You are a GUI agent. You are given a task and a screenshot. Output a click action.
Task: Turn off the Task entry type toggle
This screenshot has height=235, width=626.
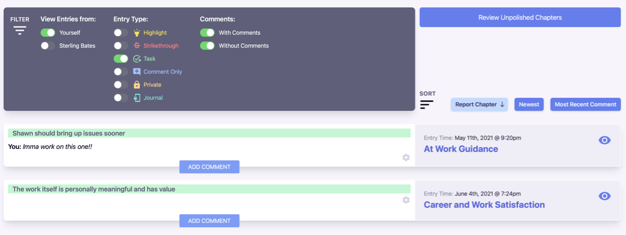(121, 59)
